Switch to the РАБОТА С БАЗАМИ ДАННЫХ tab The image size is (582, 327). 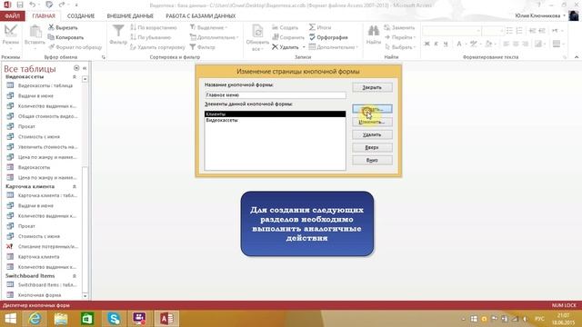pyautogui.click(x=200, y=16)
